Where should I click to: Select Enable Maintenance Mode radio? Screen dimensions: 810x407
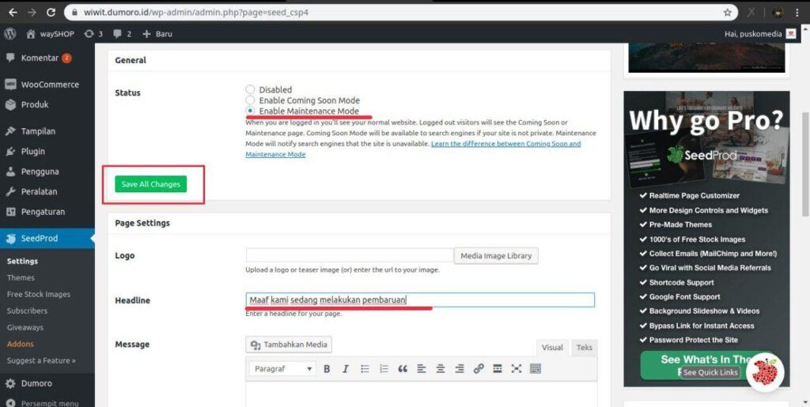(250, 111)
